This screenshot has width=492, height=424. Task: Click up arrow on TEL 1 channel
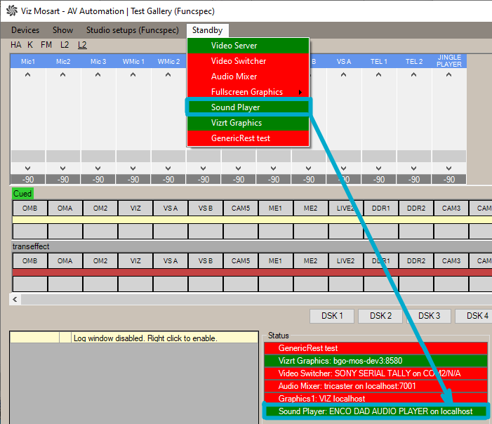point(379,76)
